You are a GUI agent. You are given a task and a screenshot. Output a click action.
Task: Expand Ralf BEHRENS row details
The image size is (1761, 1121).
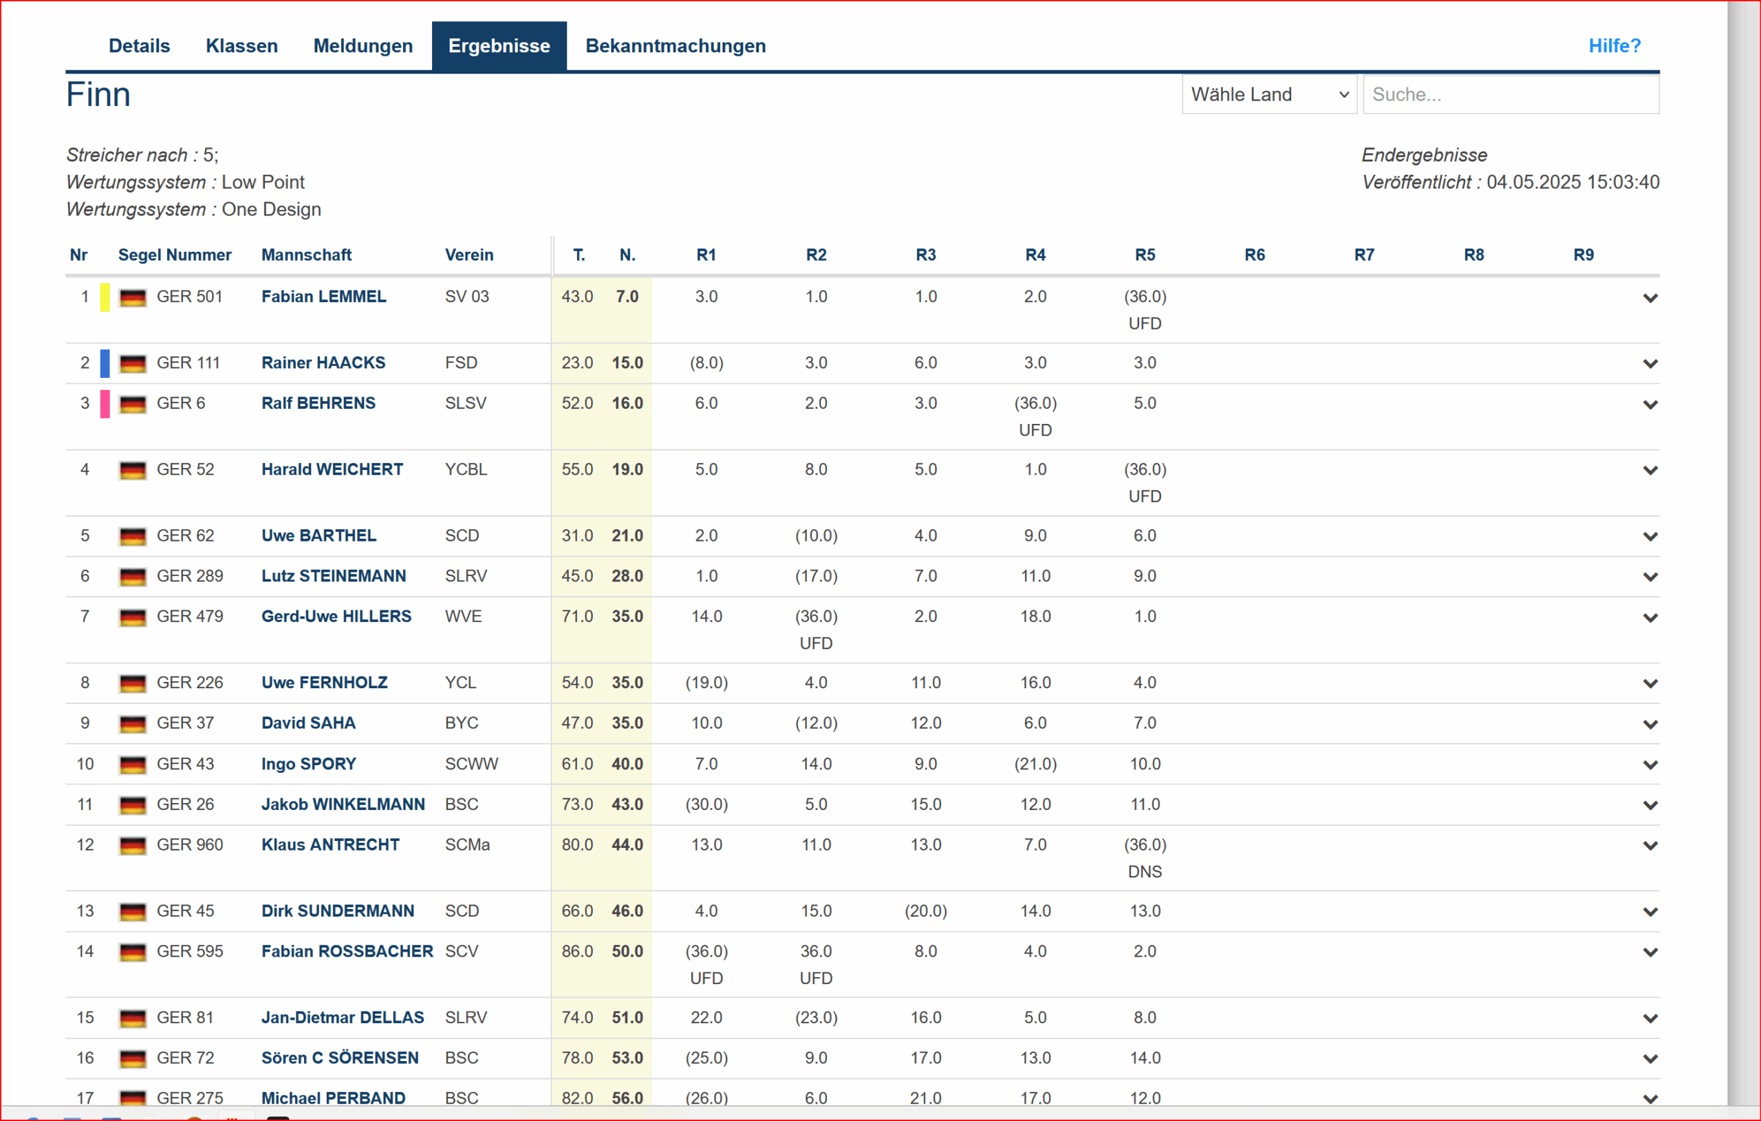[1650, 405]
